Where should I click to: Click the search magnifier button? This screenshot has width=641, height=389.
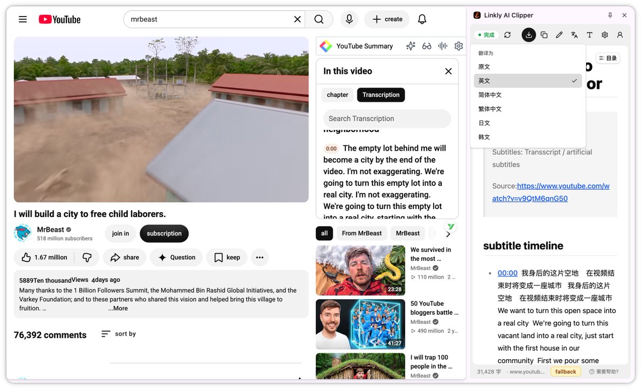point(319,19)
